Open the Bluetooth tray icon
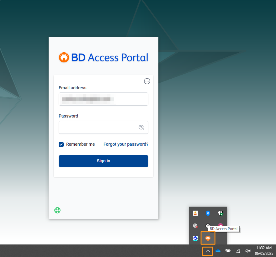This screenshot has width=276, height=257. click(208, 213)
